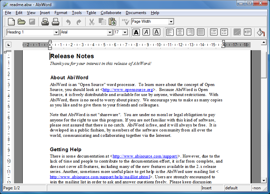Screen dimensions: 270x194
Task: Click inside the Heading 1 style field
Action: [x=30, y=32]
